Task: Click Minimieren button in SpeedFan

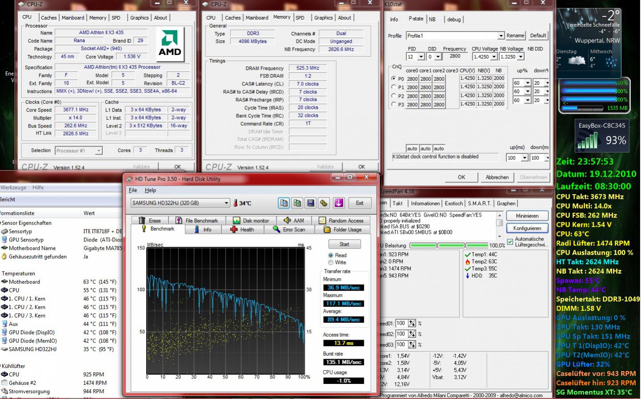Action: 527,216
